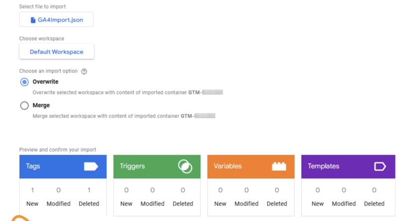Image resolution: width=398 pixels, height=221 pixels.
Task: Click the Deleted tags count
Action: (x=89, y=190)
